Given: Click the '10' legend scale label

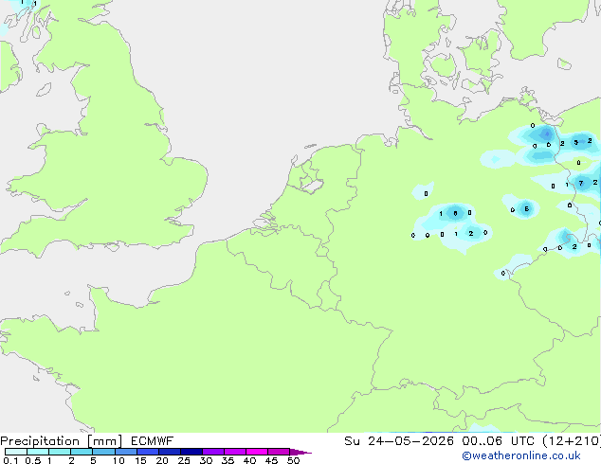Looking at the screenshot, I should tap(118, 460).
